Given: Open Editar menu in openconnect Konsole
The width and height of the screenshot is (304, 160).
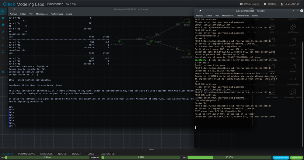Looking at the screenshot, I should (209, 16).
